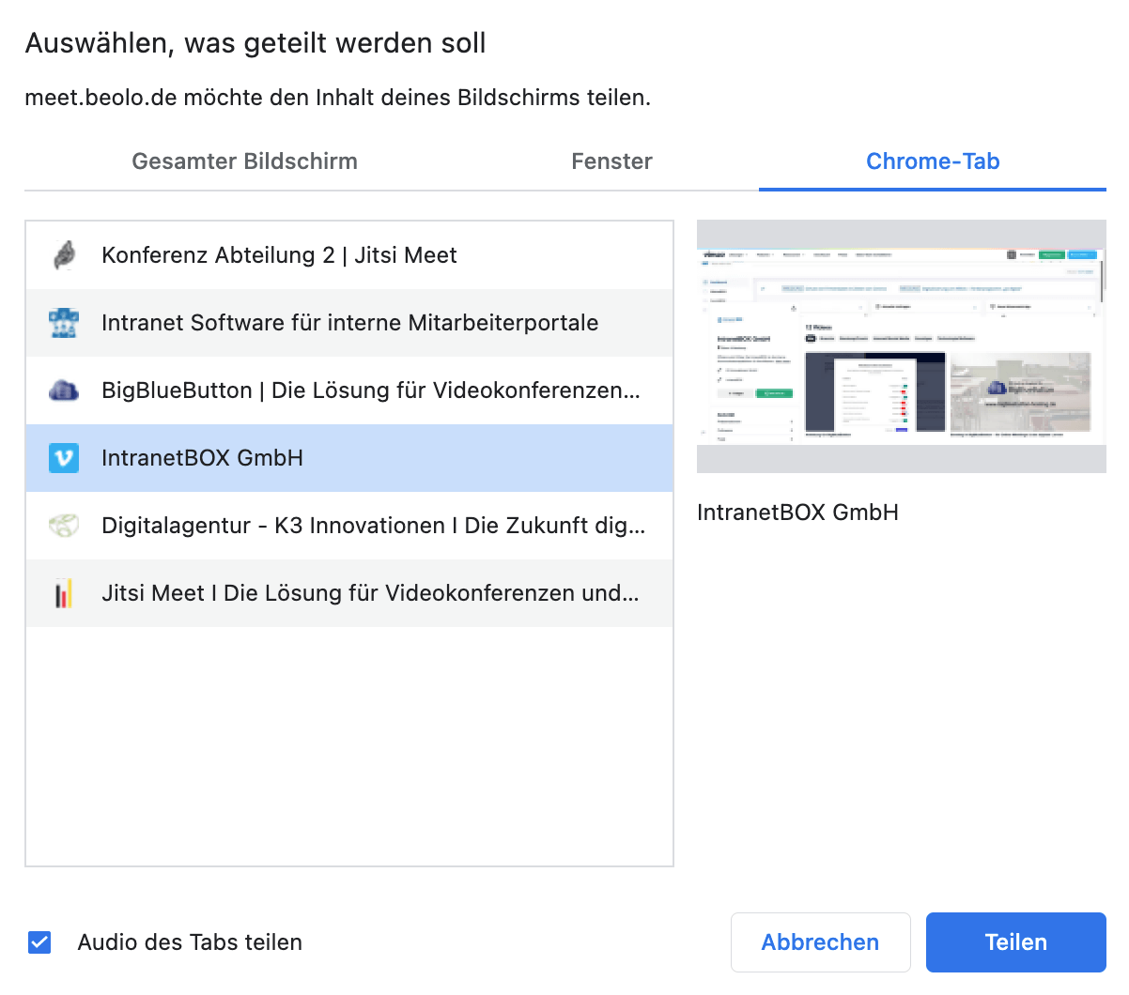
Task: Switch to the Gesamter Bildschirm tab
Action: pos(244,161)
